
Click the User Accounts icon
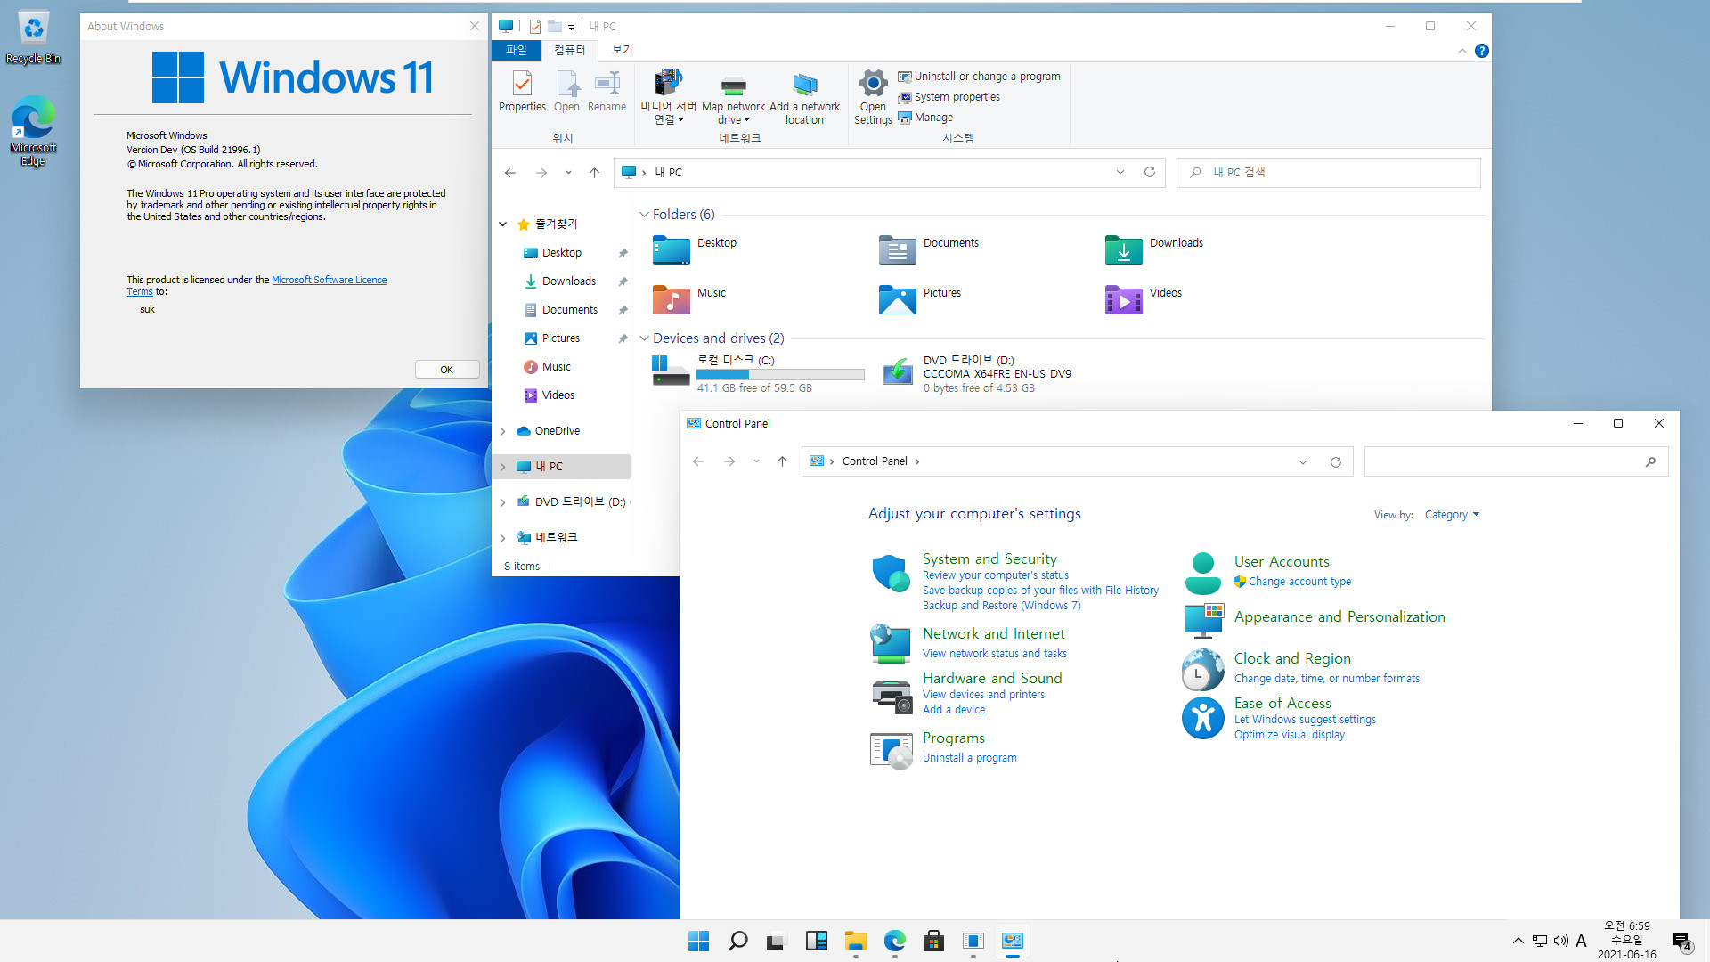click(1202, 573)
